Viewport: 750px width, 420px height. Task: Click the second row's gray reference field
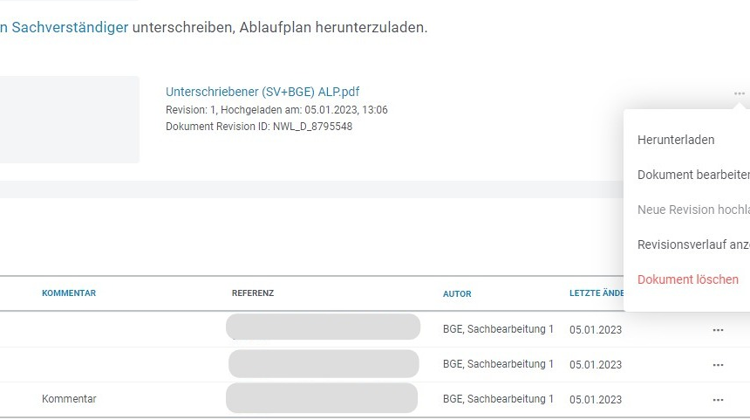(324, 364)
